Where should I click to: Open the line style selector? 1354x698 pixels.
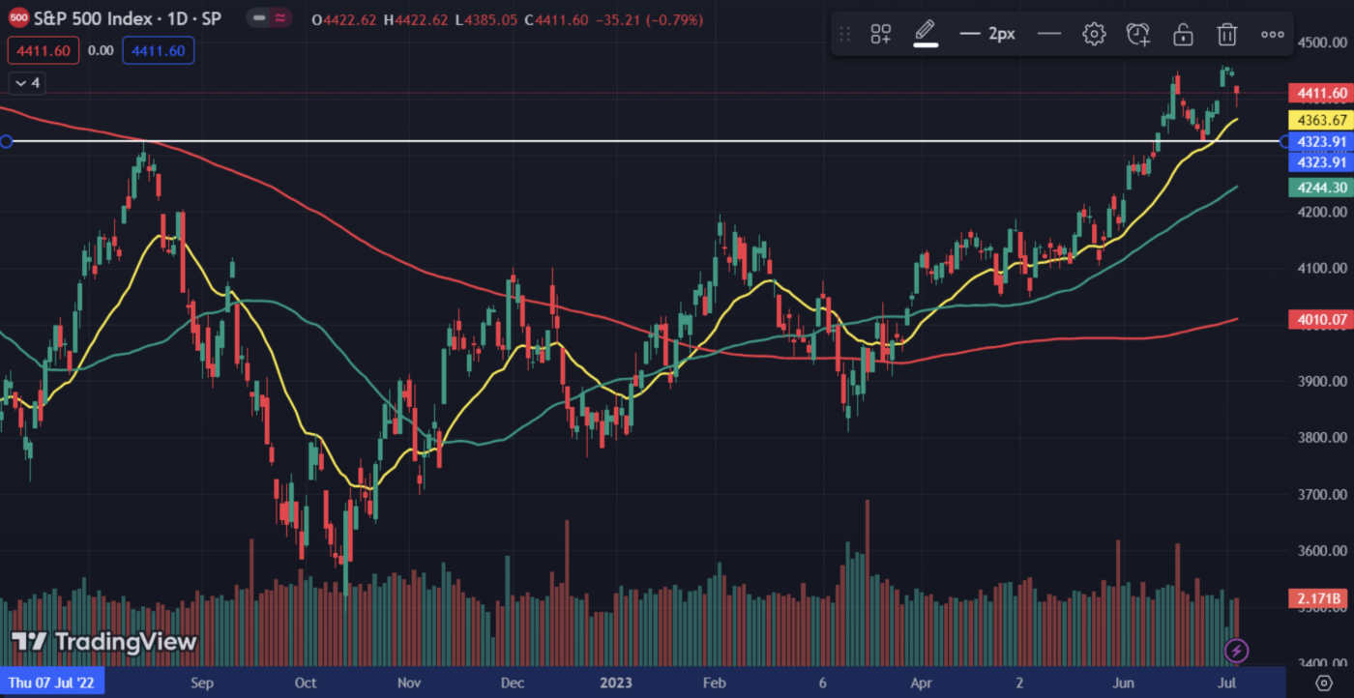(x=1049, y=35)
